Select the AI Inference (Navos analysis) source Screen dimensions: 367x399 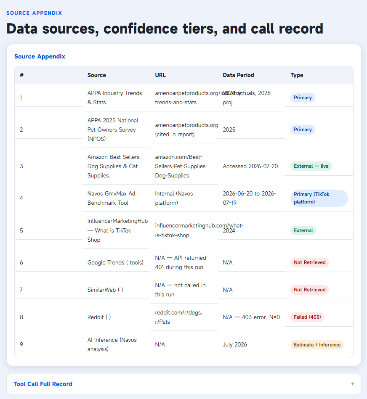112,344
